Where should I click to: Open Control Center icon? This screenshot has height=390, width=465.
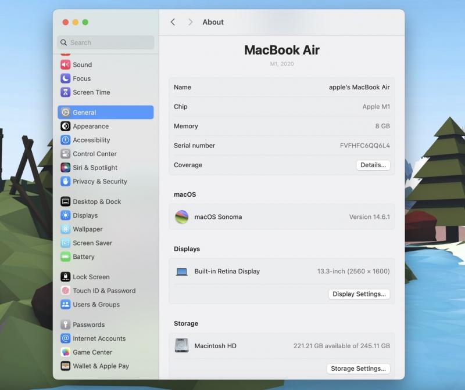click(x=66, y=154)
